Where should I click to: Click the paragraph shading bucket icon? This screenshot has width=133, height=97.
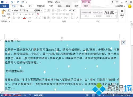[x=53, y=18]
